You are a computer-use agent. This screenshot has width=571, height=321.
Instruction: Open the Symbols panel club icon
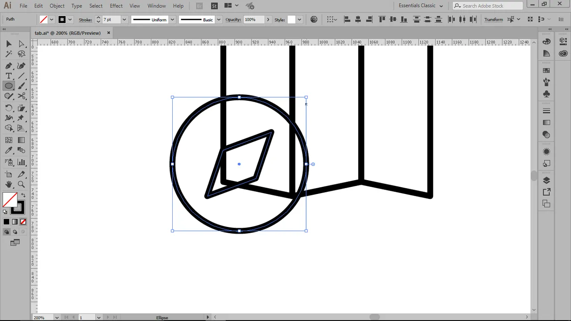point(546,94)
